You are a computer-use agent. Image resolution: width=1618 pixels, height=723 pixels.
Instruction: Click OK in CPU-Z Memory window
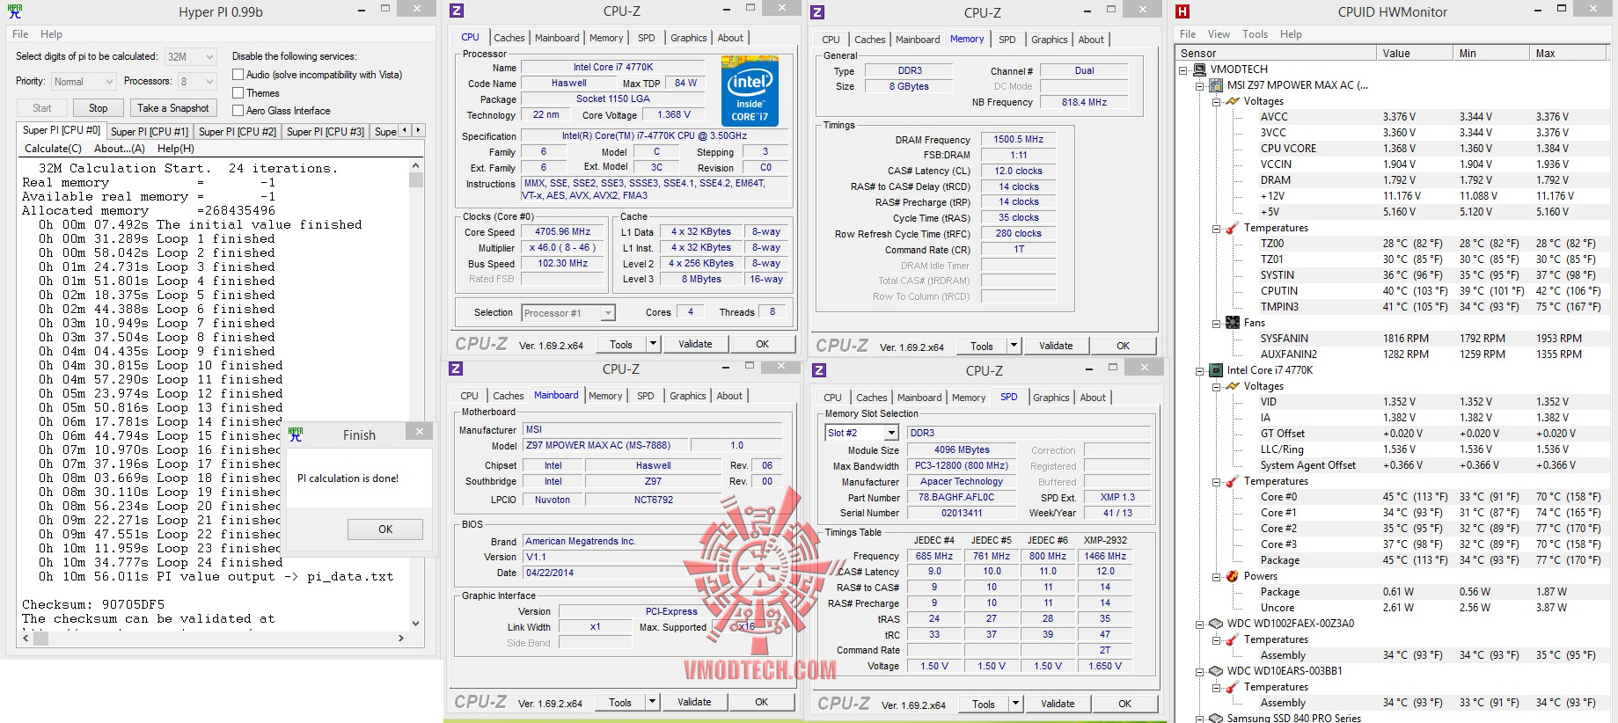coord(1123,346)
